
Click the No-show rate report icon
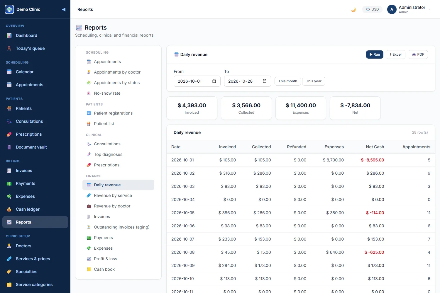tap(89, 93)
